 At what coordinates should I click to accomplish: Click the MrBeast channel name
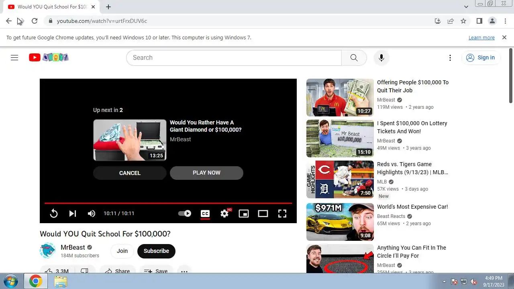pos(73,247)
